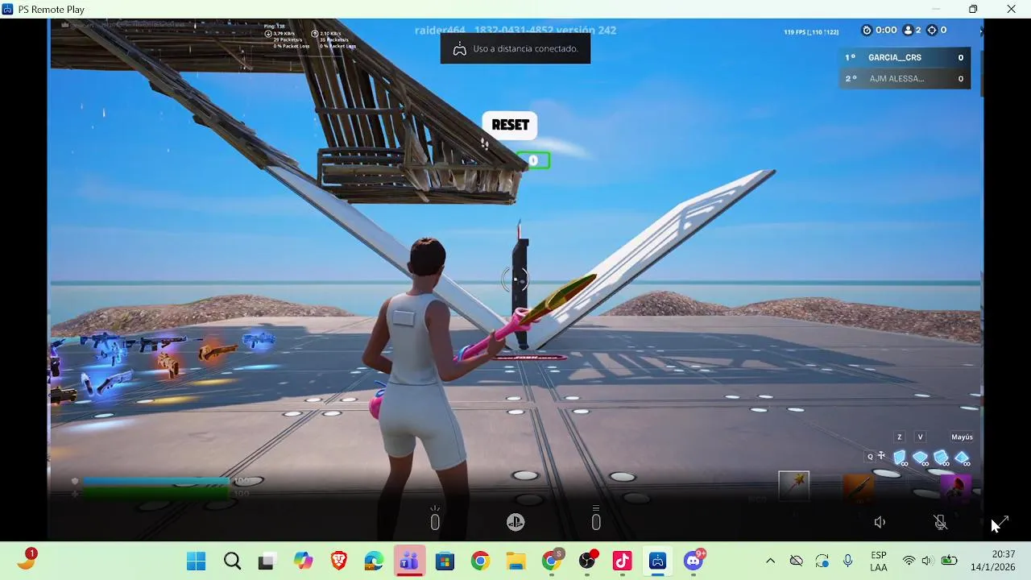Select the floor building piece icon
This screenshot has width=1031, height=580.
click(921, 458)
